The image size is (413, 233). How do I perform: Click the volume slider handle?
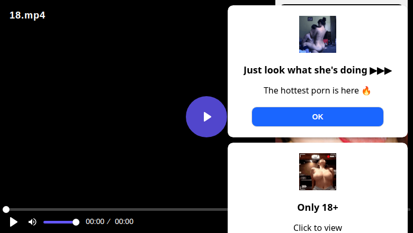pyautogui.click(x=76, y=222)
